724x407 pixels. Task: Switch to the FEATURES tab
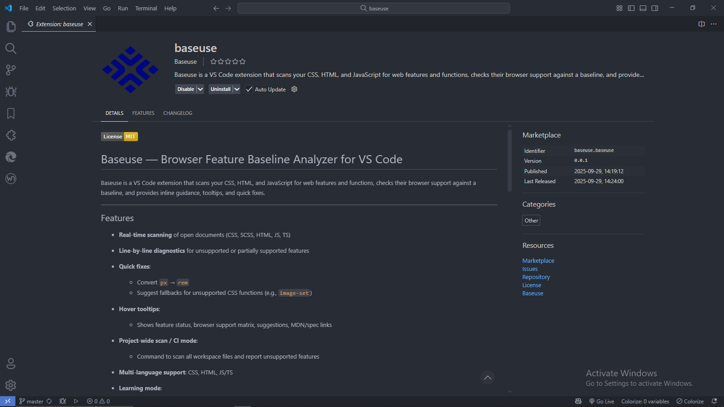pyautogui.click(x=143, y=113)
